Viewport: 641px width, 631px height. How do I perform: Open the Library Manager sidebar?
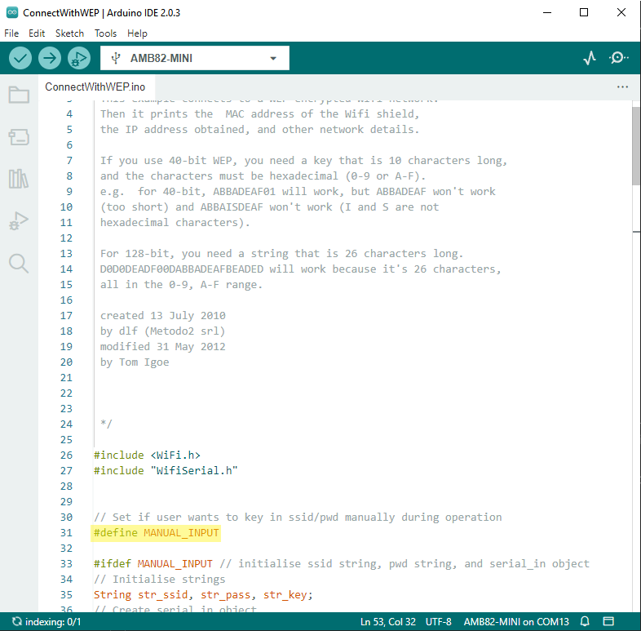(19, 178)
